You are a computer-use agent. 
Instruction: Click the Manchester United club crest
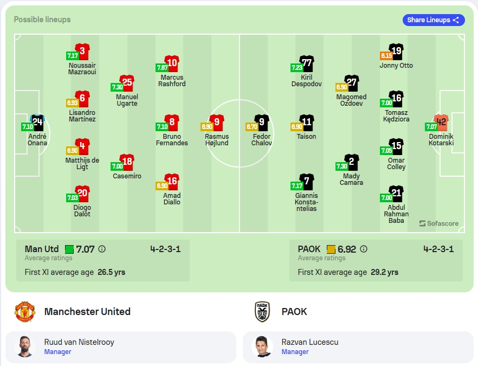click(25, 312)
